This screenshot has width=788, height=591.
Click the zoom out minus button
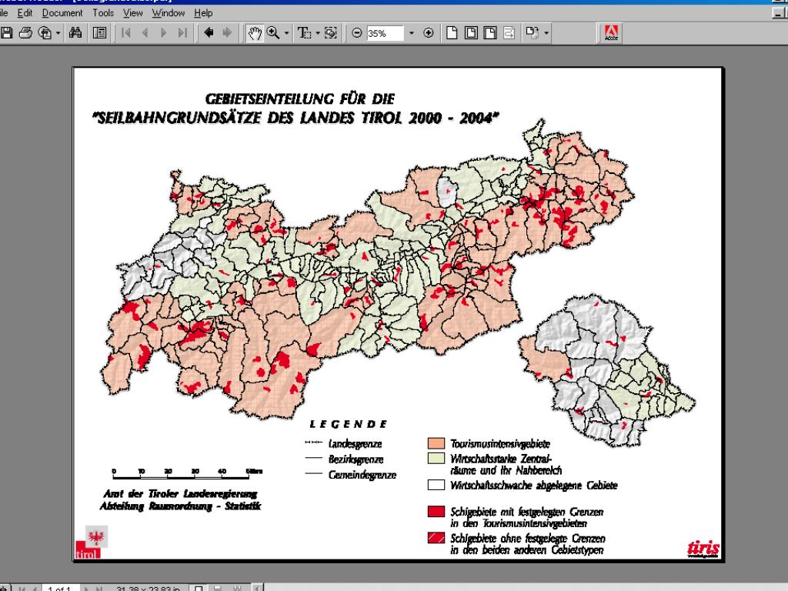click(357, 33)
